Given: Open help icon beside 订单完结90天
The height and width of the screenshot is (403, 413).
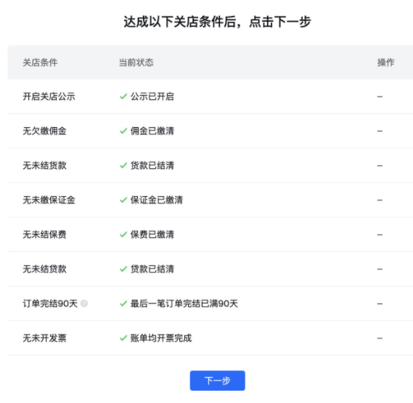Looking at the screenshot, I should pyautogui.click(x=84, y=304).
